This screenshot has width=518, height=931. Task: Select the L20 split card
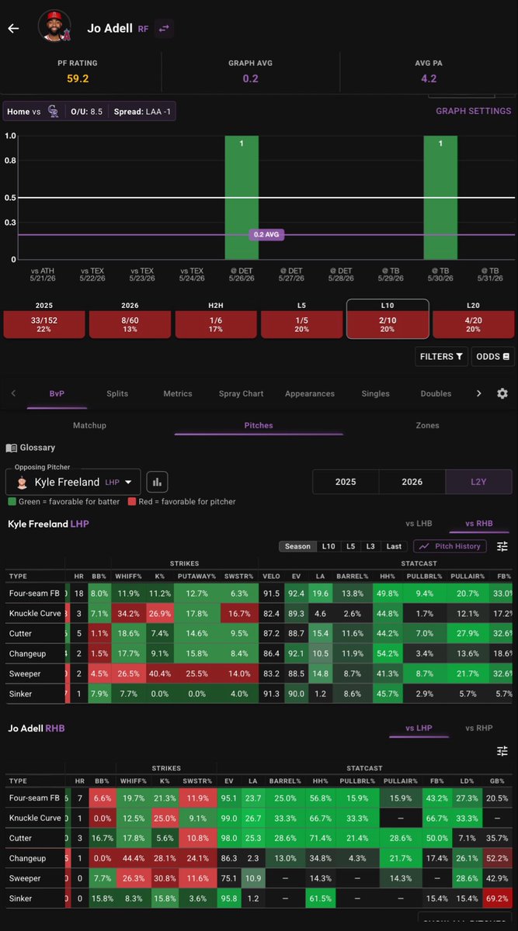coord(473,324)
